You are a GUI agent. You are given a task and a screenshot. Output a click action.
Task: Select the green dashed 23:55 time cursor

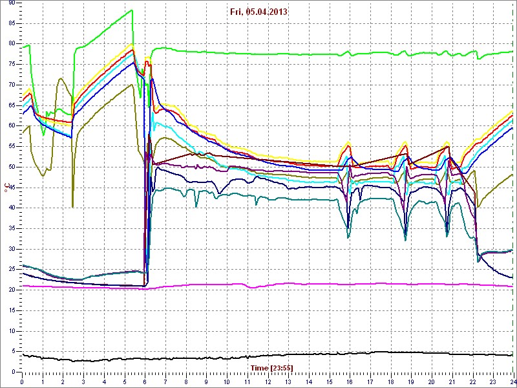514,187
